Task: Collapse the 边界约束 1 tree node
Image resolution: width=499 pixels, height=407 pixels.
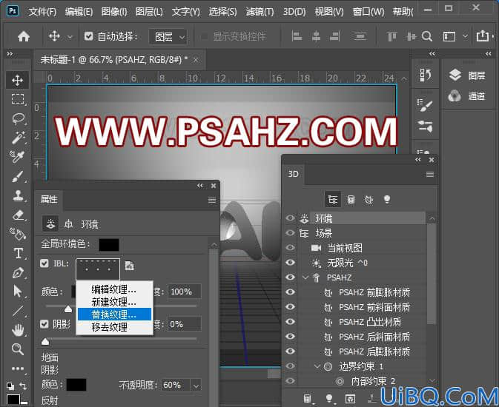Action: [x=317, y=366]
